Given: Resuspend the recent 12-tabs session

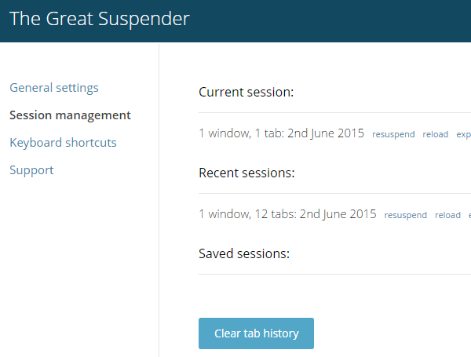Looking at the screenshot, I should [406, 215].
